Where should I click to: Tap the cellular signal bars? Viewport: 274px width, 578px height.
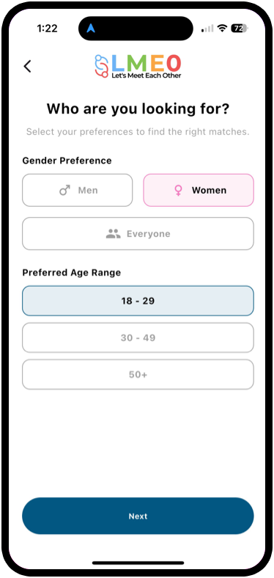[207, 29]
